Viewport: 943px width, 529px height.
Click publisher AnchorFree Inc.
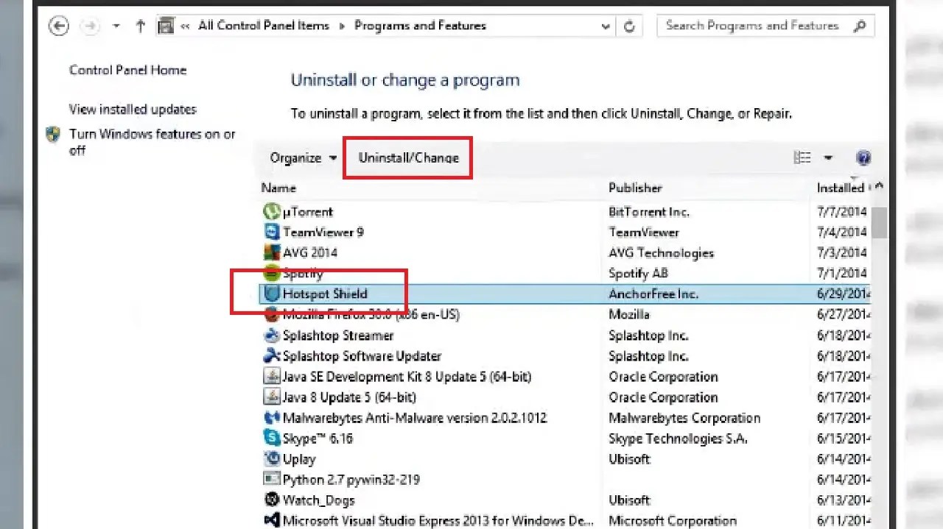653,294
